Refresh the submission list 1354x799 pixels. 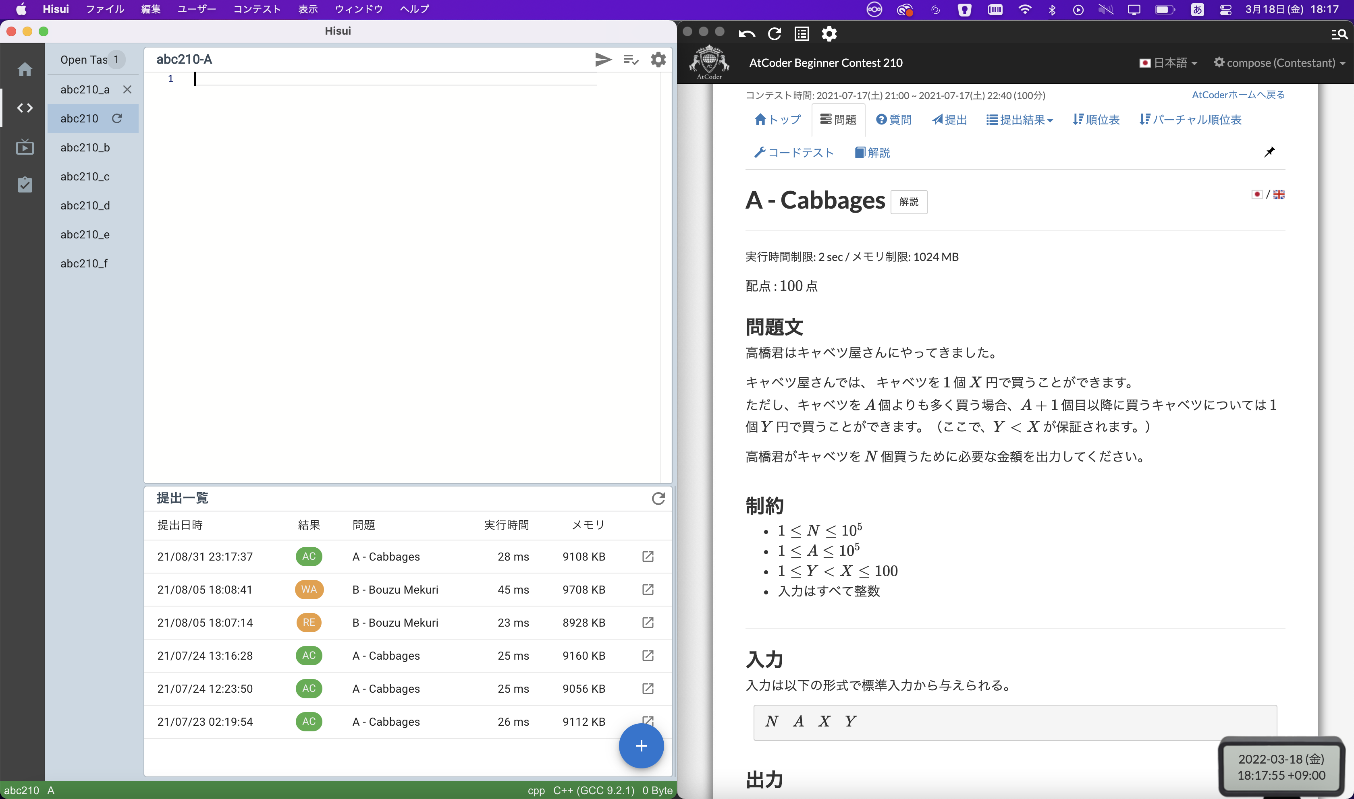pyautogui.click(x=658, y=498)
